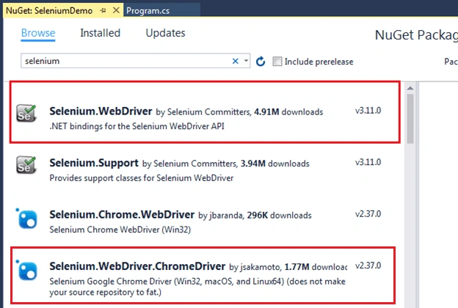Open the Installed tab
The width and height of the screenshot is (458, 308).
point(100,33)
